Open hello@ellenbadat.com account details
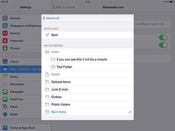The height and width of the screenshot is (131, 175). 152,24
